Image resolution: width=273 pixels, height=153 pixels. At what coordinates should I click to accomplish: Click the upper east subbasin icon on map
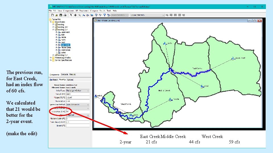point(233,58)
